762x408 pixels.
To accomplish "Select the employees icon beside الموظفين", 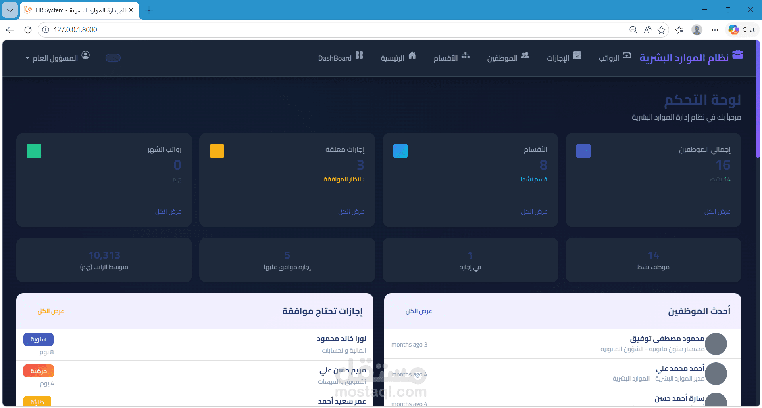I will (x=525, y=56).
